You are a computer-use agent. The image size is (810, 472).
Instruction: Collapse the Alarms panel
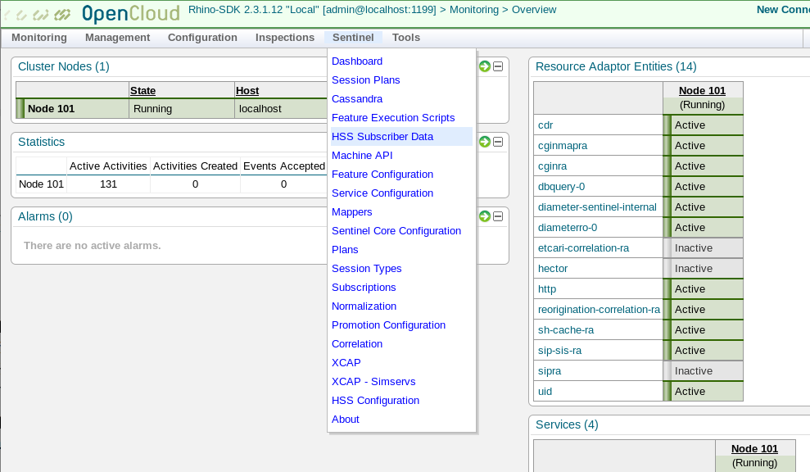[x=498, y=216]
